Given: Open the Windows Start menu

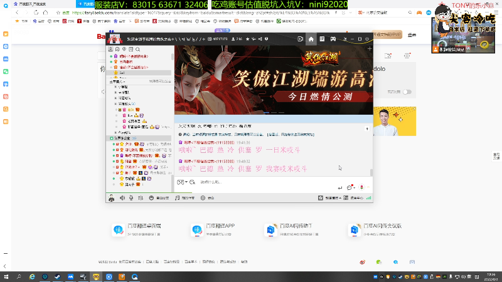Looking at the screenshot, I should (x=6, y=276).
